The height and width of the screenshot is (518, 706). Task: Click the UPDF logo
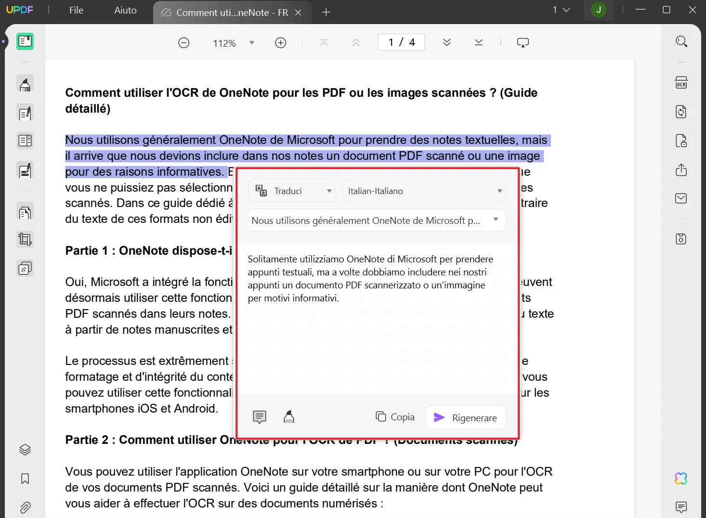pos(20,10)
